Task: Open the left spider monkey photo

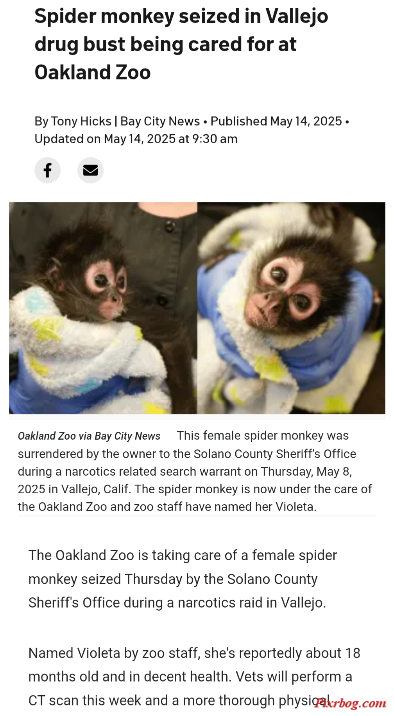Action: tap(103, 308)
